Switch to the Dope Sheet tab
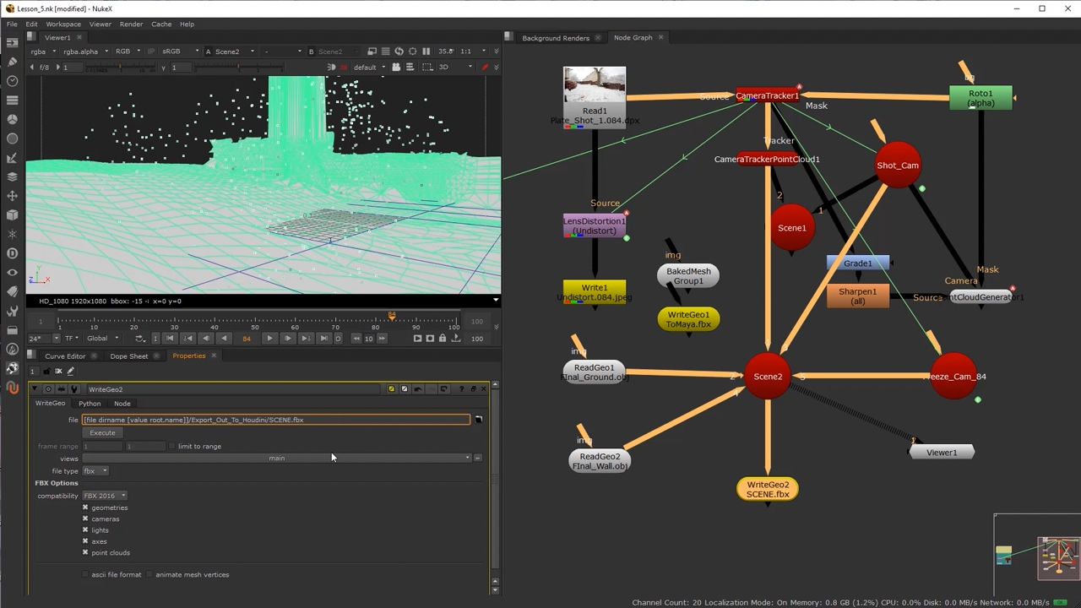This screenshot has height=608, width=1081. 128,356
